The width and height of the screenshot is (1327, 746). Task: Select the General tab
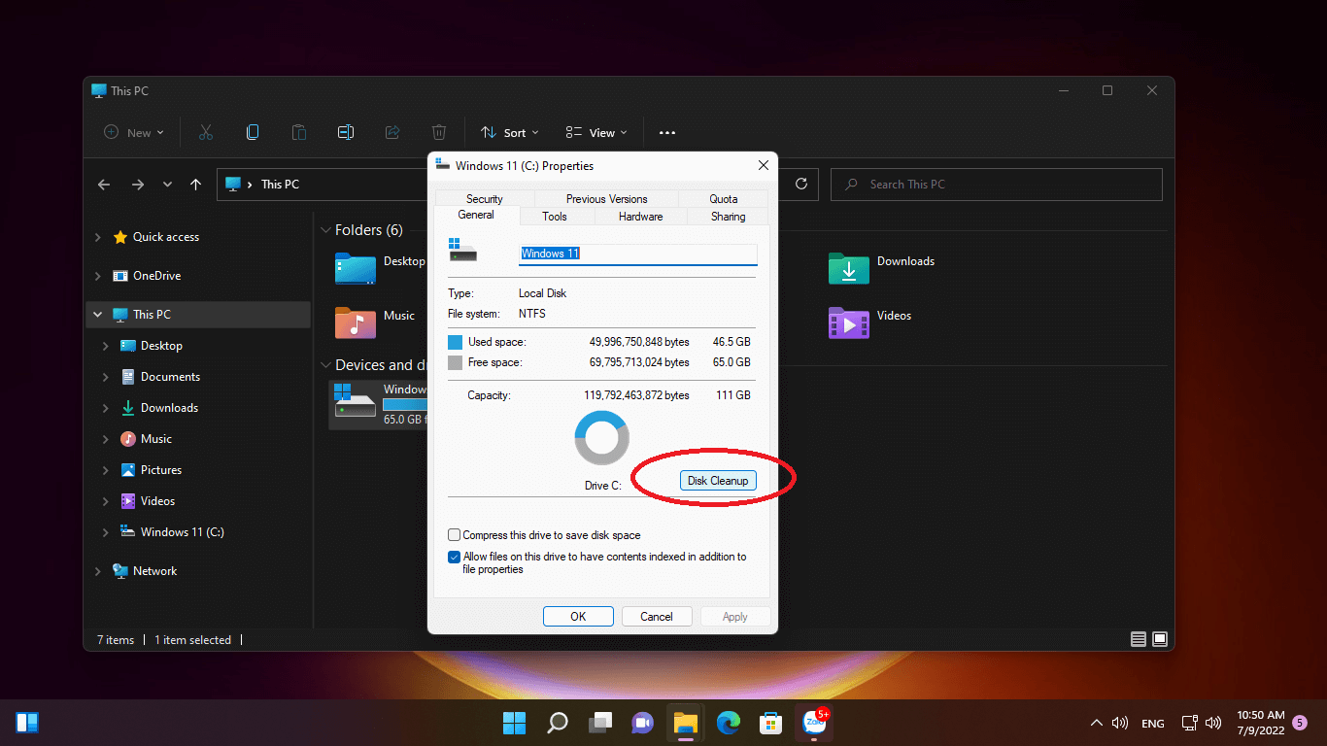point(476,215)
